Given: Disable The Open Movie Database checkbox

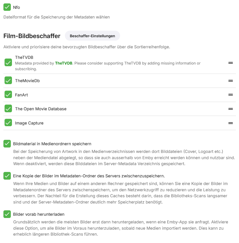Looking at the screenshot, I should (8, 109).
